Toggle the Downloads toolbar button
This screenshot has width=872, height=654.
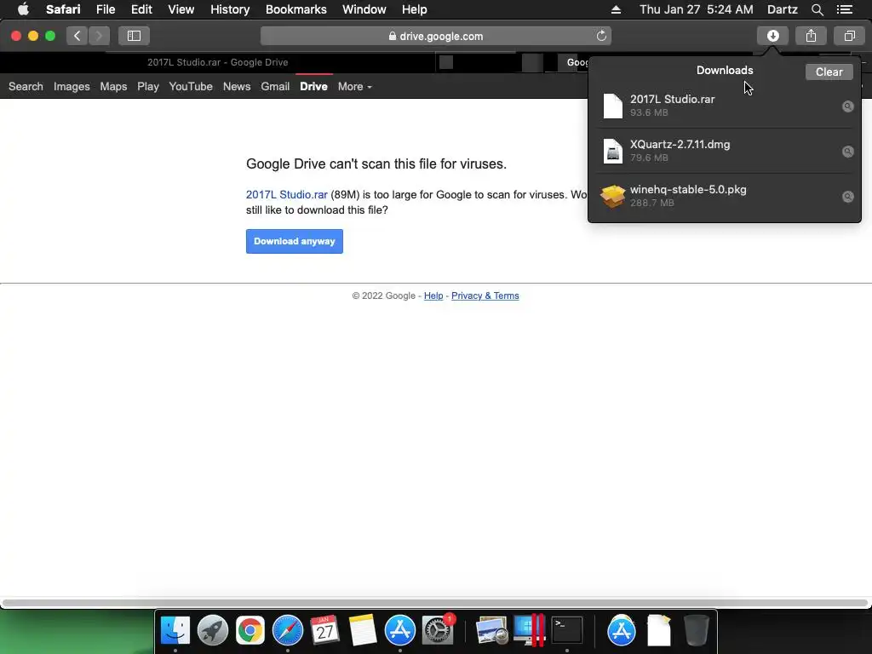click(x=772, y=36)
